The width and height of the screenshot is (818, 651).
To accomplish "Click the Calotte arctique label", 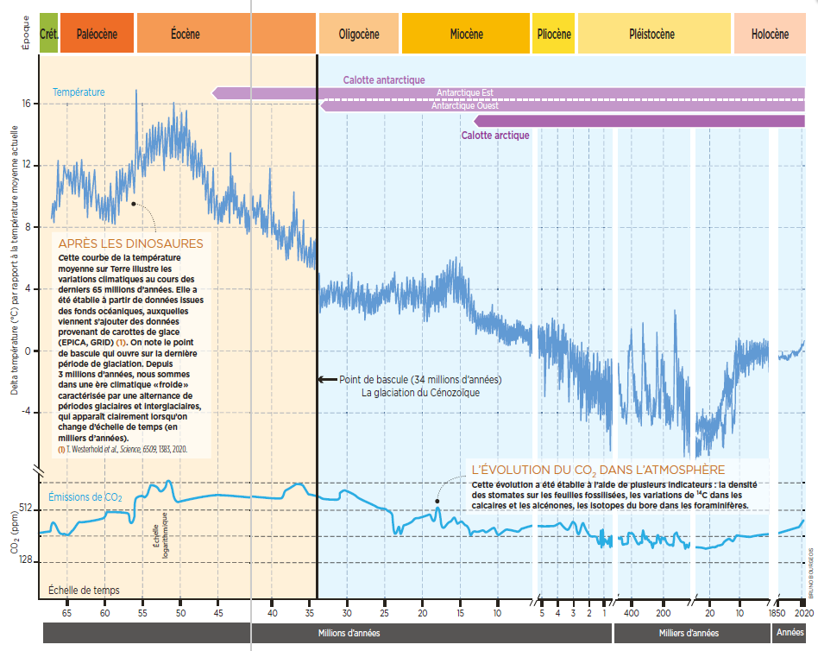I will click(x=495, y=136).
